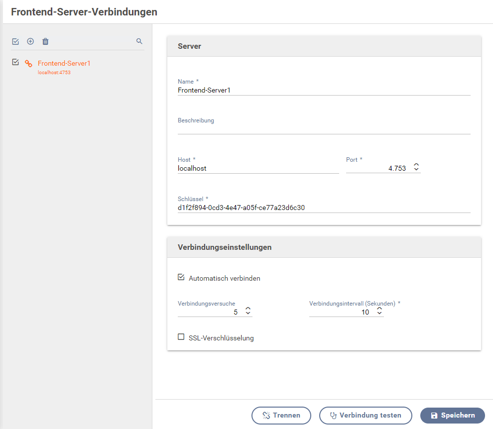Increase Verbindungsintervall seconds with up arrow

[x=379, y=309]
